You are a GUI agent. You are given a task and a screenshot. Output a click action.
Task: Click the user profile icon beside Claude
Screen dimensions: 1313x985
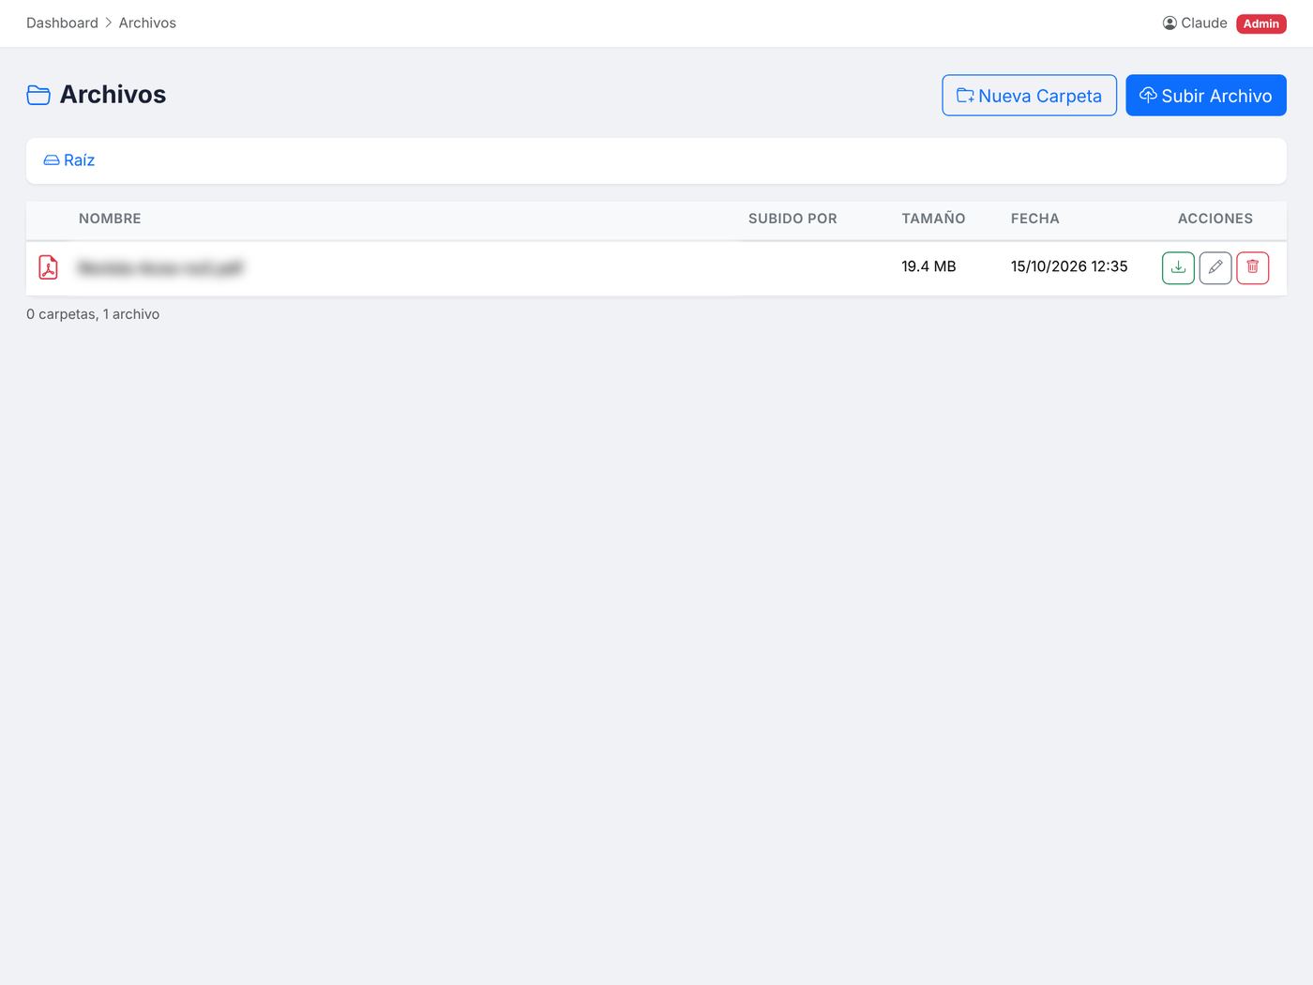click(1170, 23)
